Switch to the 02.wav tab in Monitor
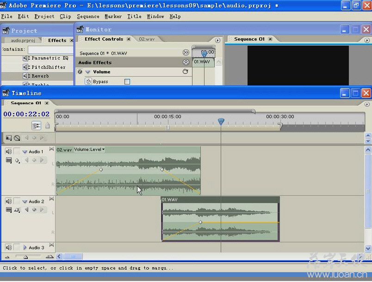The height and width of the screenshot is (282, 372). coord(147,39)
